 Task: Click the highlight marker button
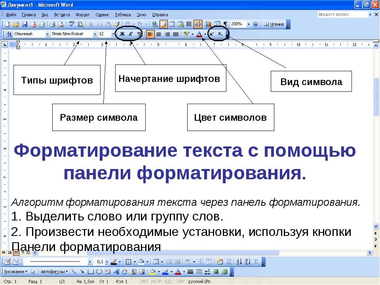pyautogui.click(x=186, y=34)
